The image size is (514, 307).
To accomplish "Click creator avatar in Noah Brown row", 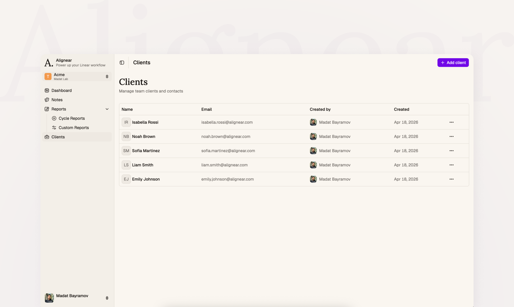I will pyautogui.click(x=313, y=137).
